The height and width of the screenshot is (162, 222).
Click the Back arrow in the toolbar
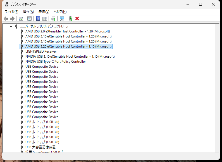click(6, 18)
